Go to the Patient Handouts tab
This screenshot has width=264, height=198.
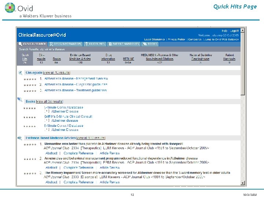(124, 44)
